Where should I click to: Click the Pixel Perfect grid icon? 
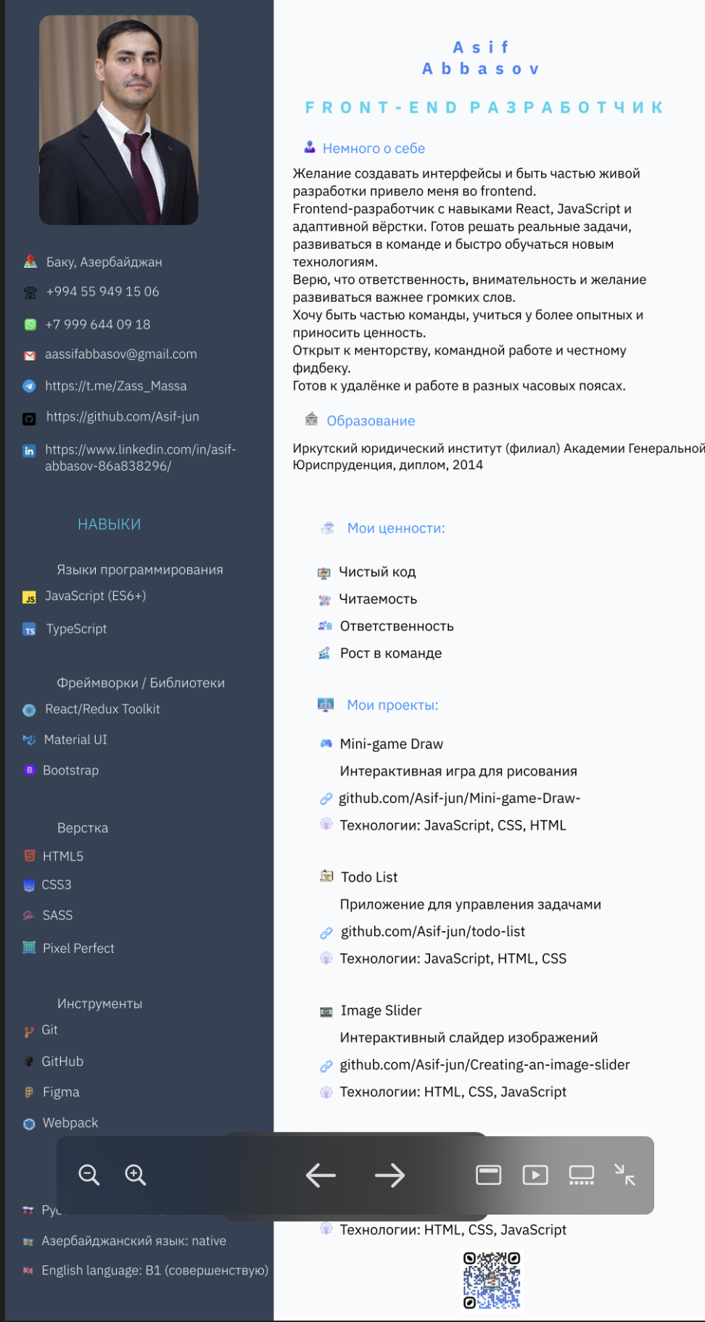[29, 947]
